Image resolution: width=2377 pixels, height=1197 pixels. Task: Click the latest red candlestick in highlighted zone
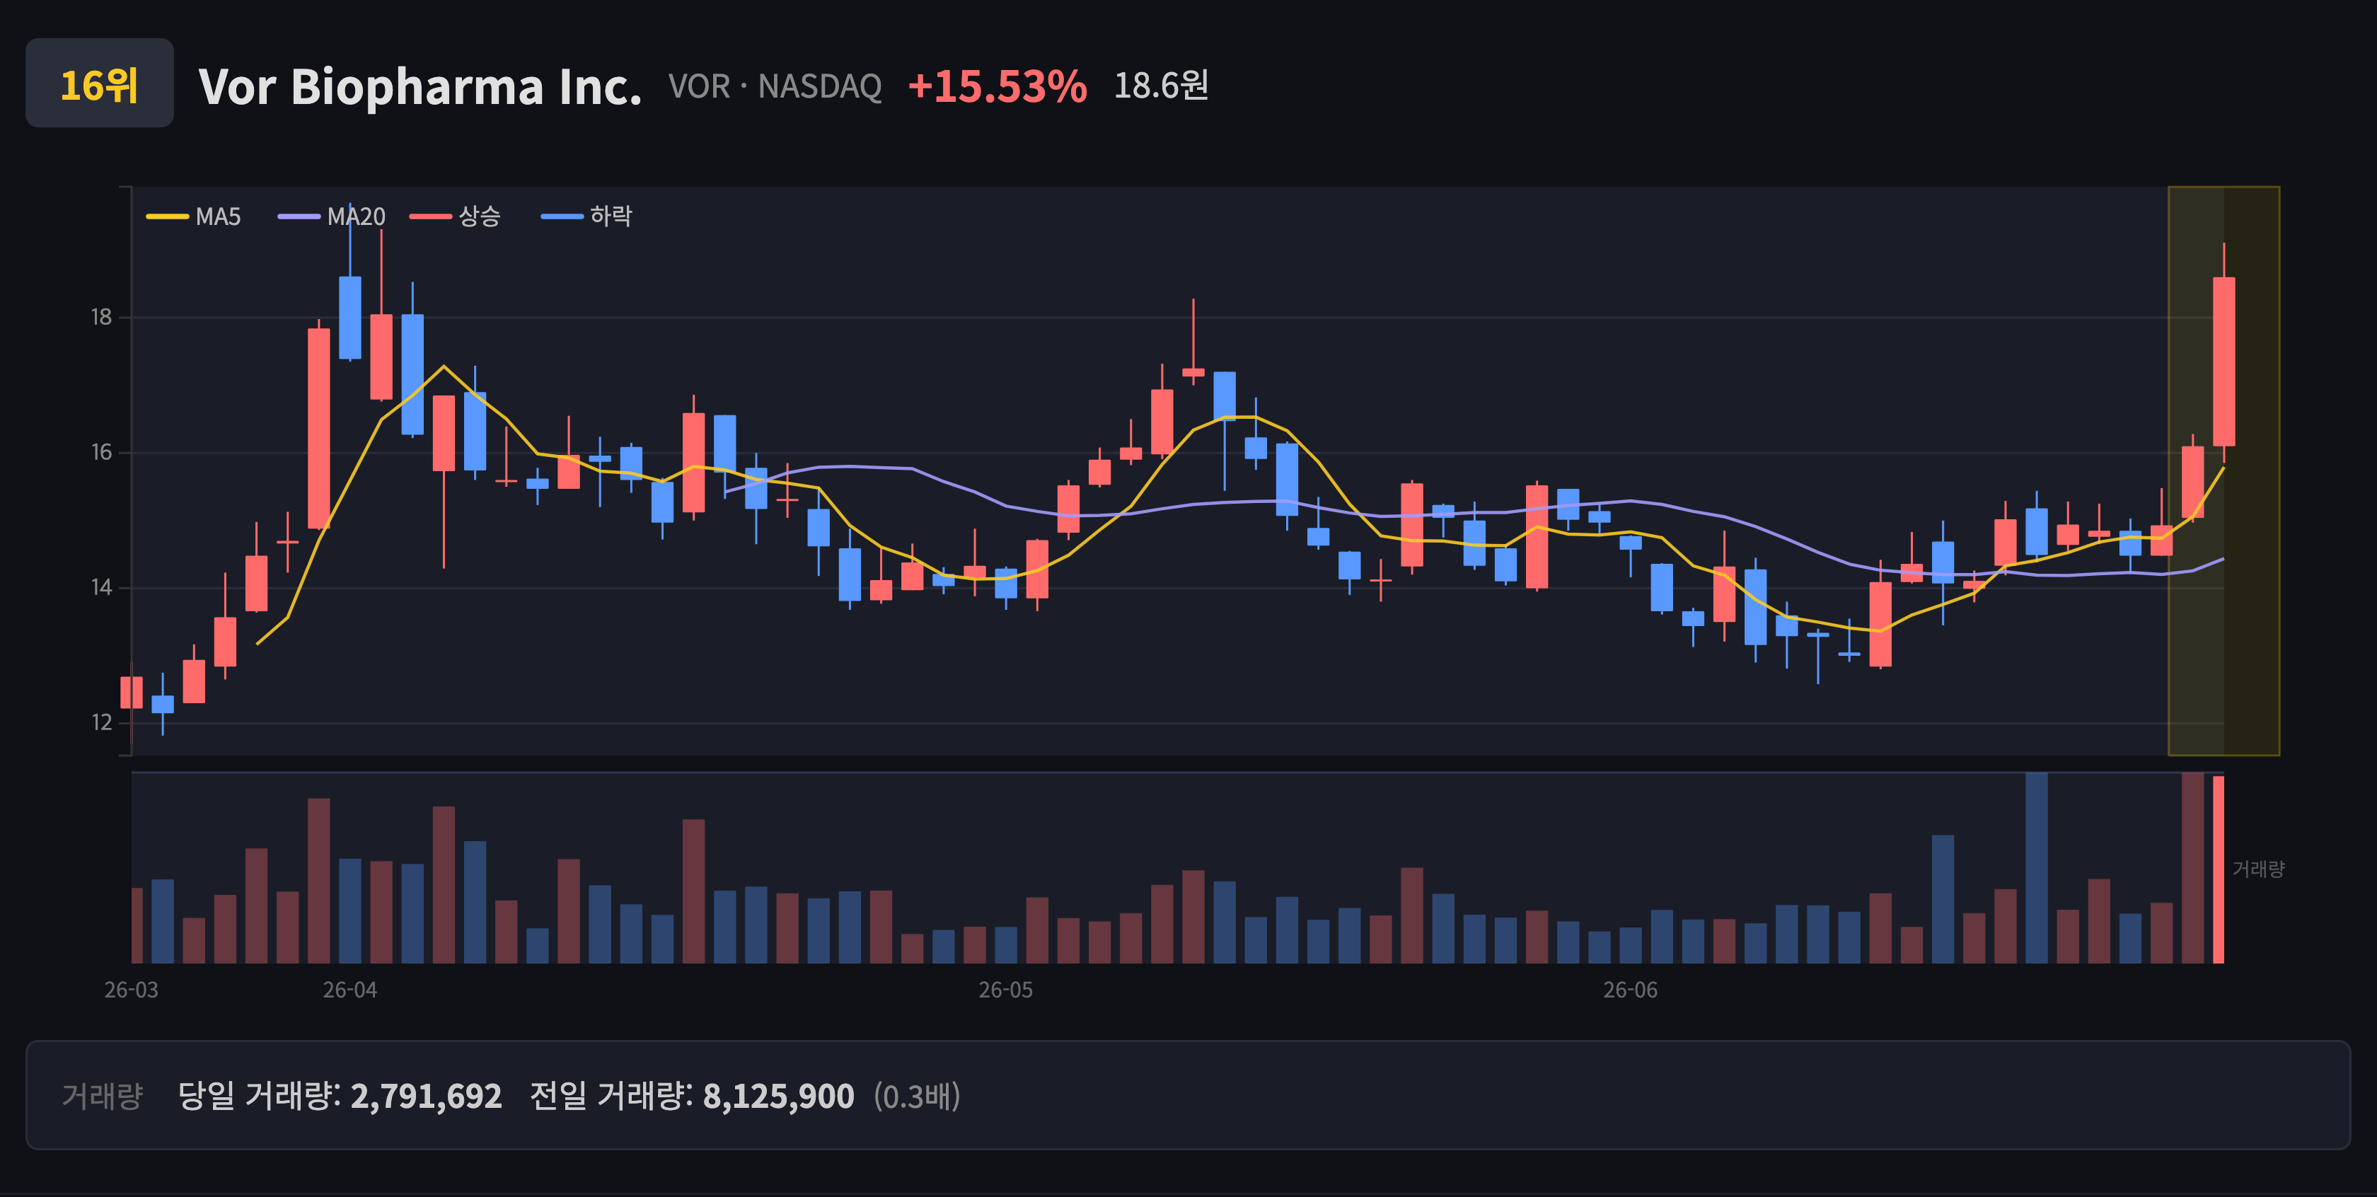click(x=2223, y=362)
